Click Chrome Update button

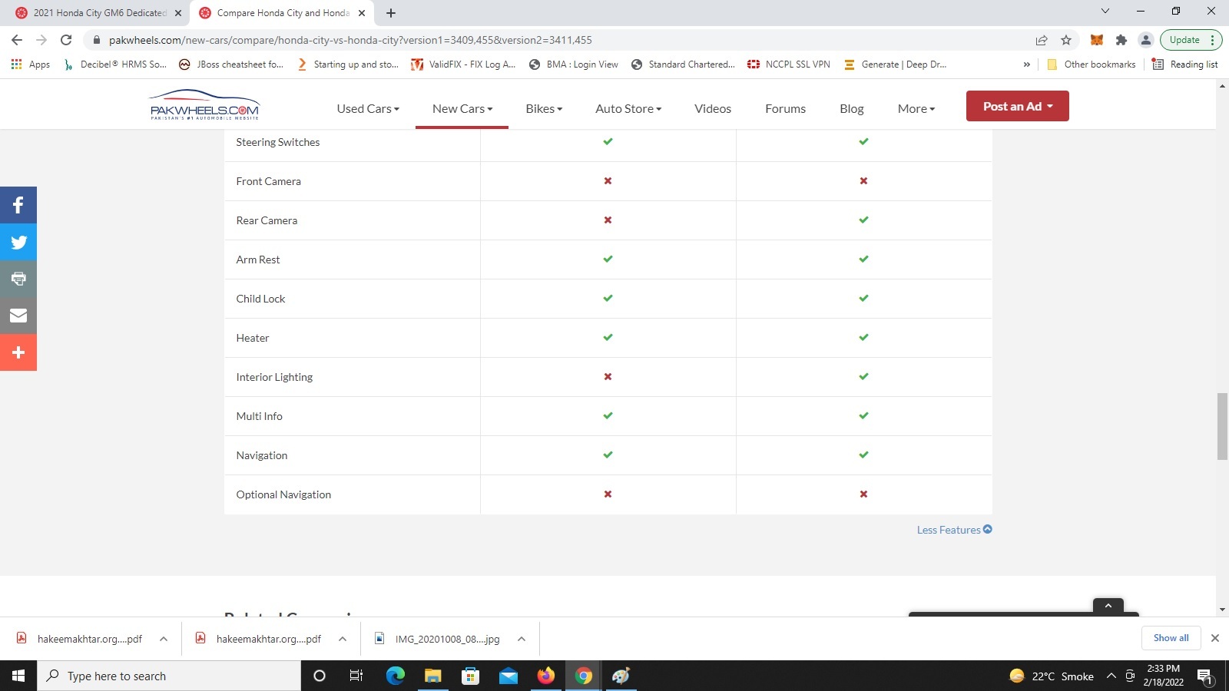tap(1190, 40)
